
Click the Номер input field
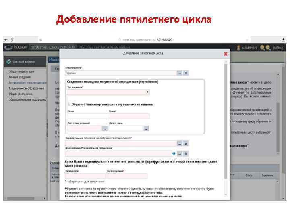129,116
